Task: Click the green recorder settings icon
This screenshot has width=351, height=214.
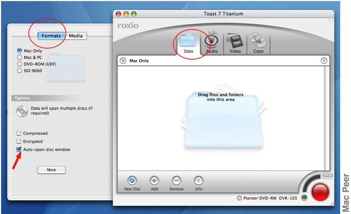Action: (x=304, y=198)
